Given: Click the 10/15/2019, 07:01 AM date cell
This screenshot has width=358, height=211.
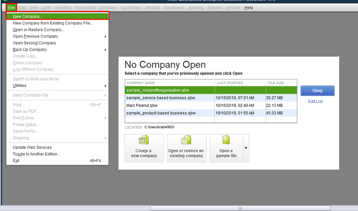Looking at the screenshot, I should coord(235,98).
